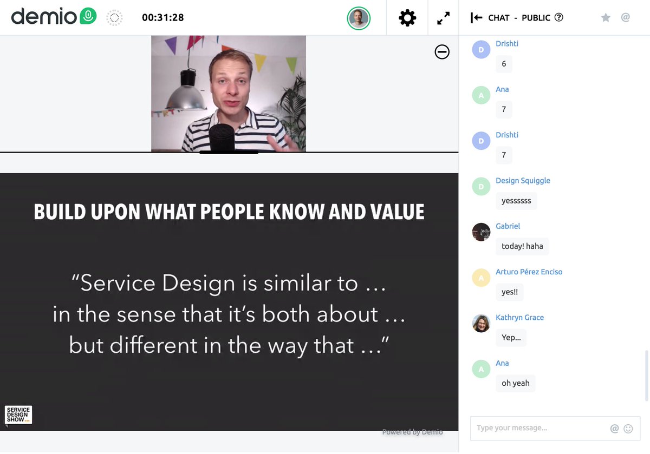650x454 pixels.
Task: Click the chat scrollbar thumb
Action: point(646,376)
